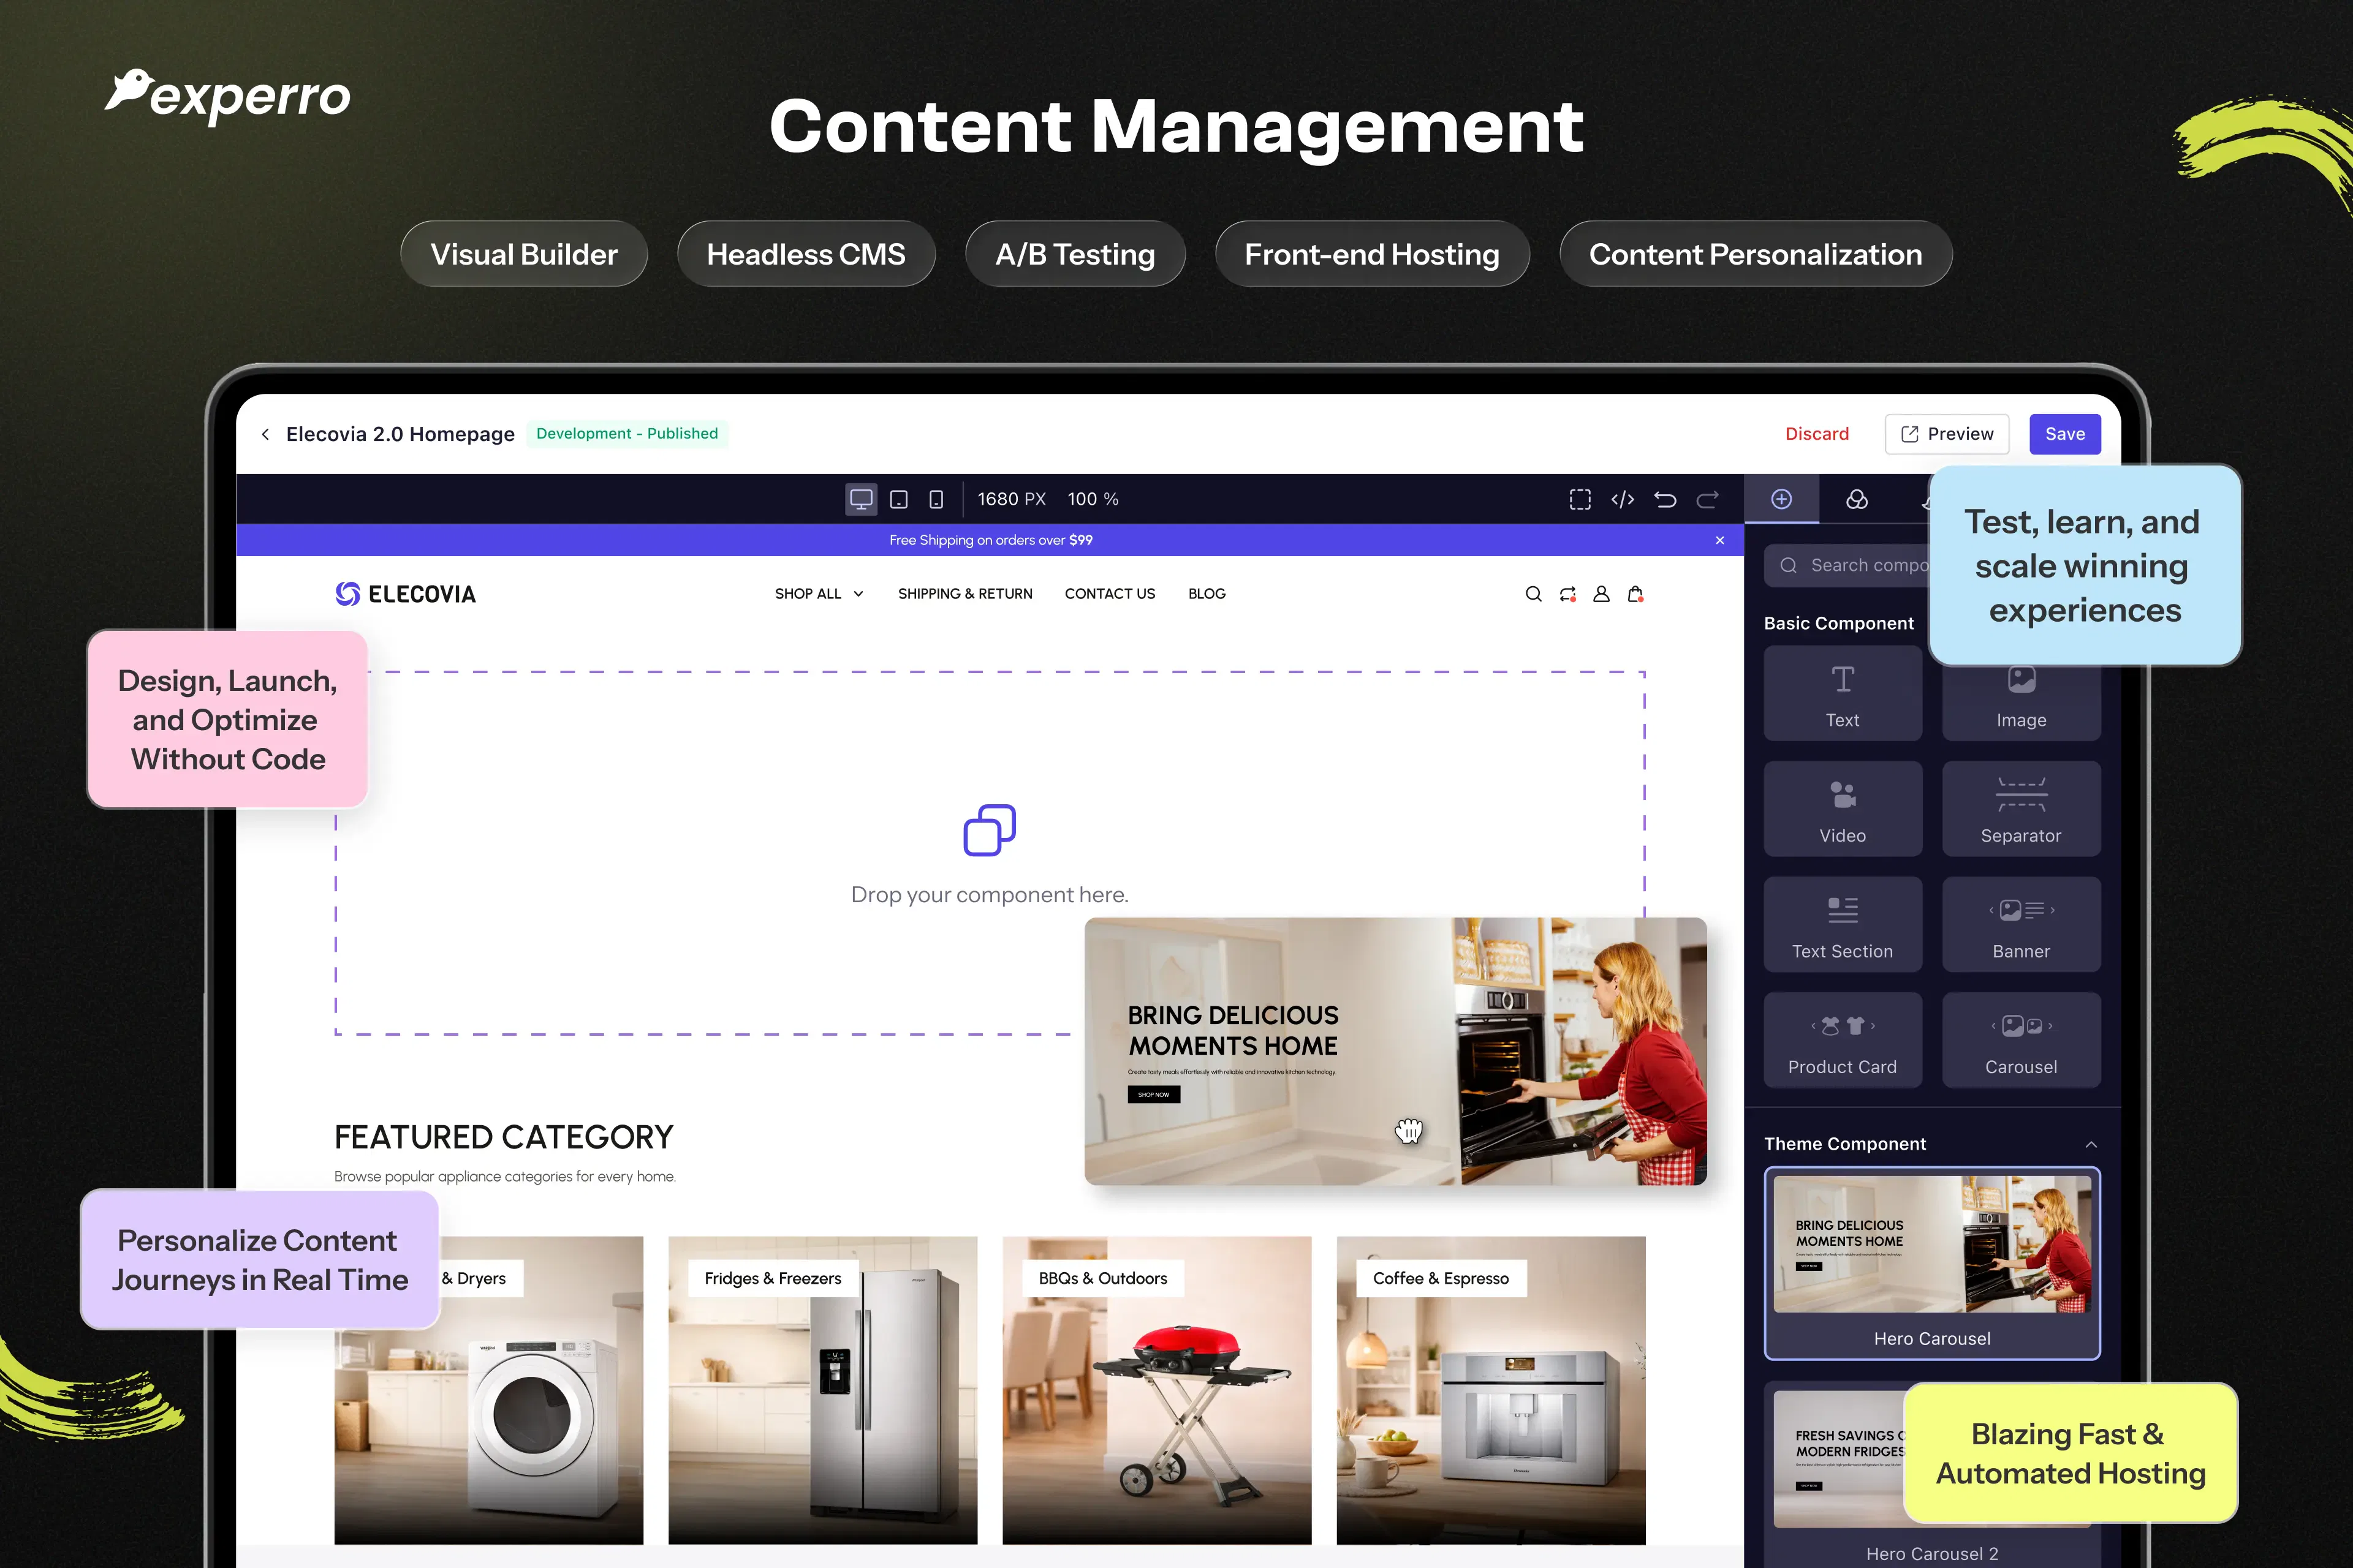The height and width of the screenshot is (1568, 2353).
Task: Open the add component plus tab
Action: coord(1782,499)
